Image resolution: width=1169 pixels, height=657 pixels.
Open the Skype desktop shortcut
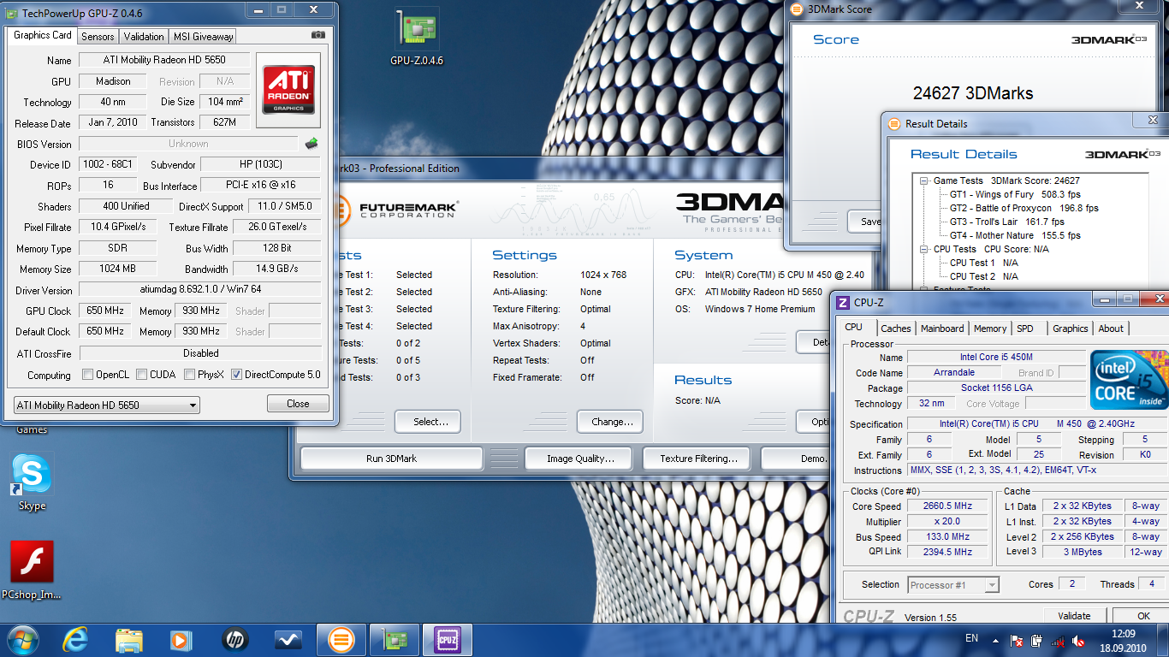pyautogui.click(x=32, y=481)
